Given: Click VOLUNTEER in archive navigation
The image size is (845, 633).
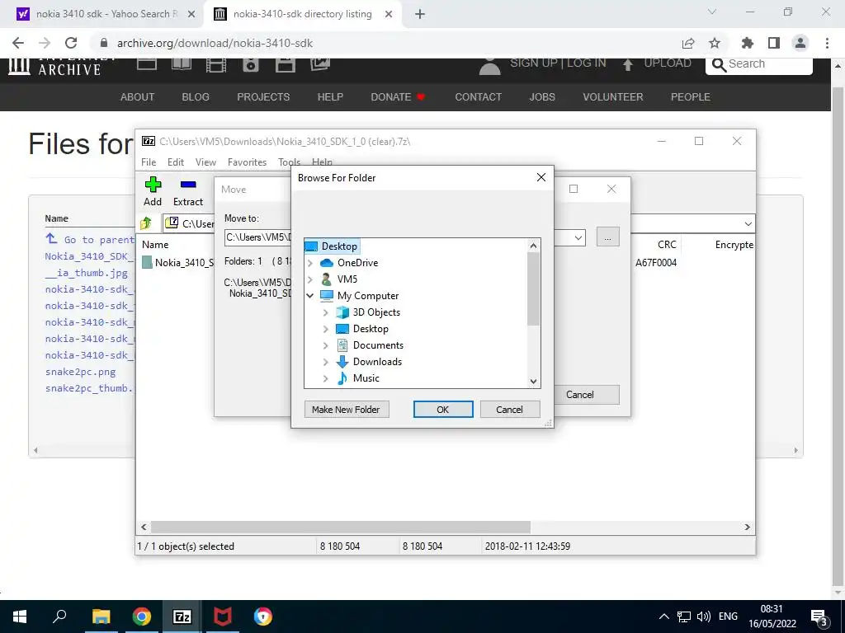Looking at the screenshot, I should click(x=613, y=97).
